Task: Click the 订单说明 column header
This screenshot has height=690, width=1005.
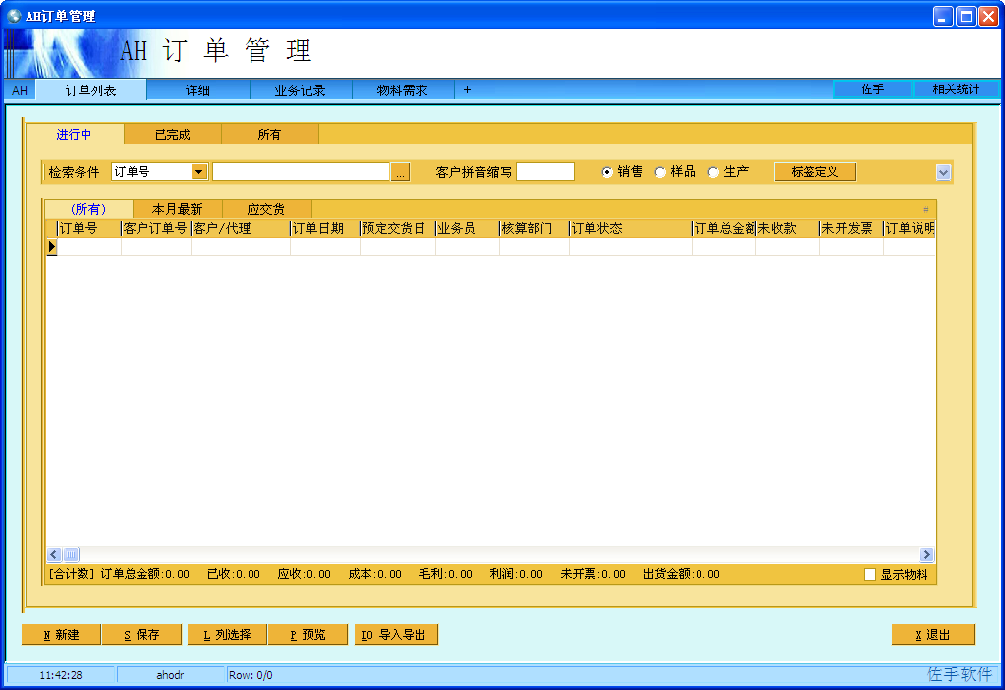Action: click(910, 228)
